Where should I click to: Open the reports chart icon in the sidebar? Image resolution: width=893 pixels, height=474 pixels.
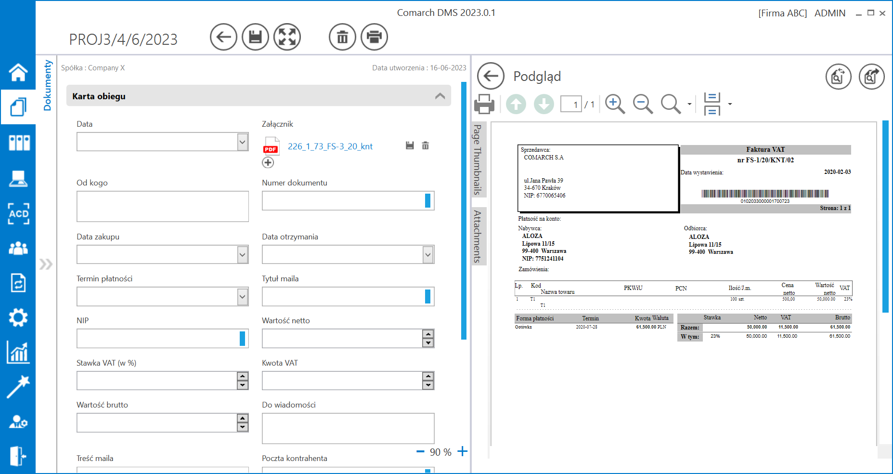(18, 352)
